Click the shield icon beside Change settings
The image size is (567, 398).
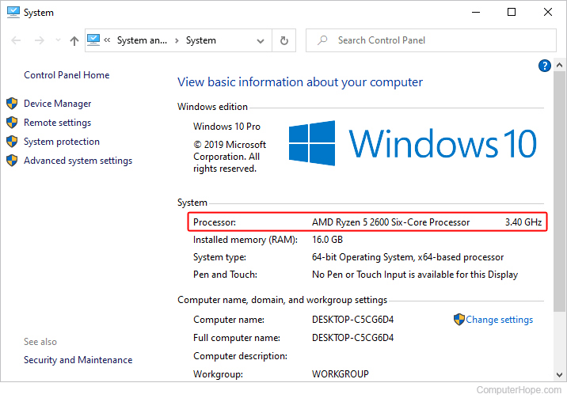(459, 319)
